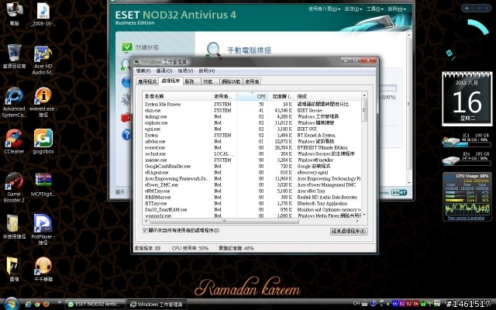Click ESET NOD32 taskbar button

(x=95, y=304)
